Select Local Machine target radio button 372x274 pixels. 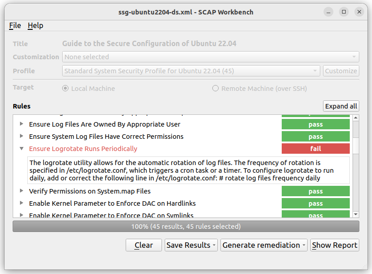(x=65, y=89)
